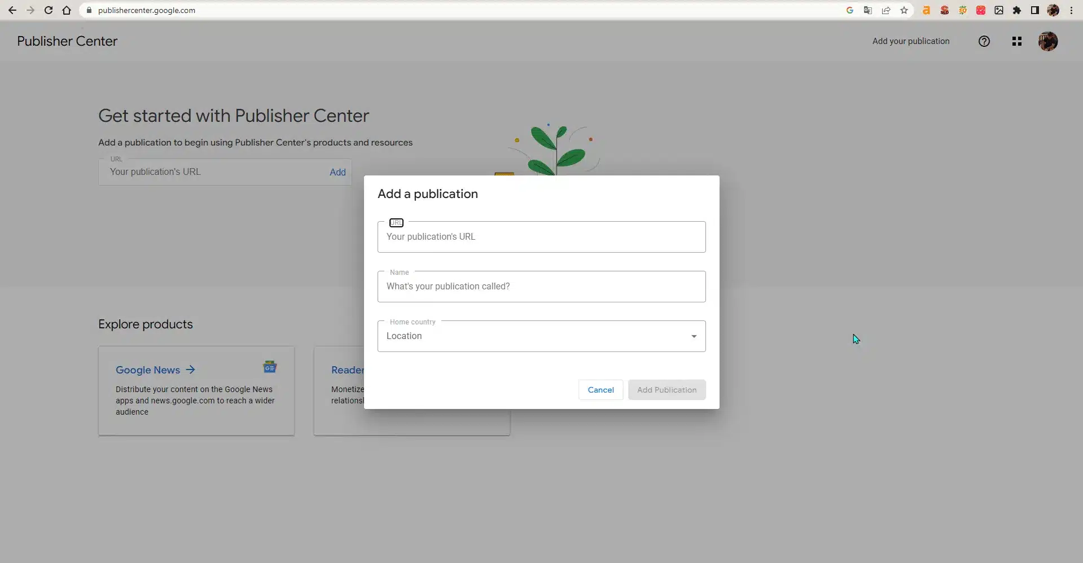Open Chrome three-dot menu
Viewport: 1083px width, 563px height.
click(x=1071, y=10)
